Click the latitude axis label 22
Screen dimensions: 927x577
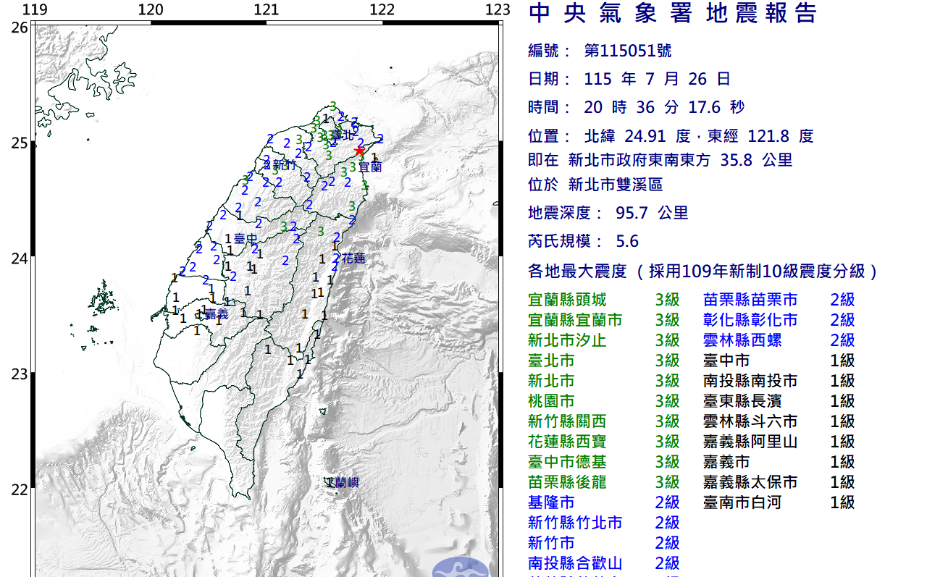(x=20, y=489)
